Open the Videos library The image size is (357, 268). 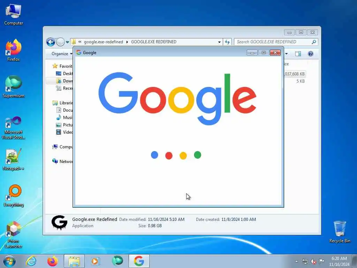pyautogui.click(x=64, y=132)
